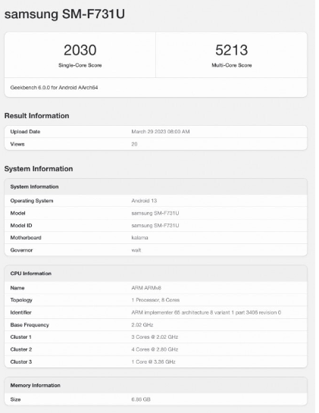Select the Android 13 value
This screenshot has height=413, width=319.
(144, 201)
